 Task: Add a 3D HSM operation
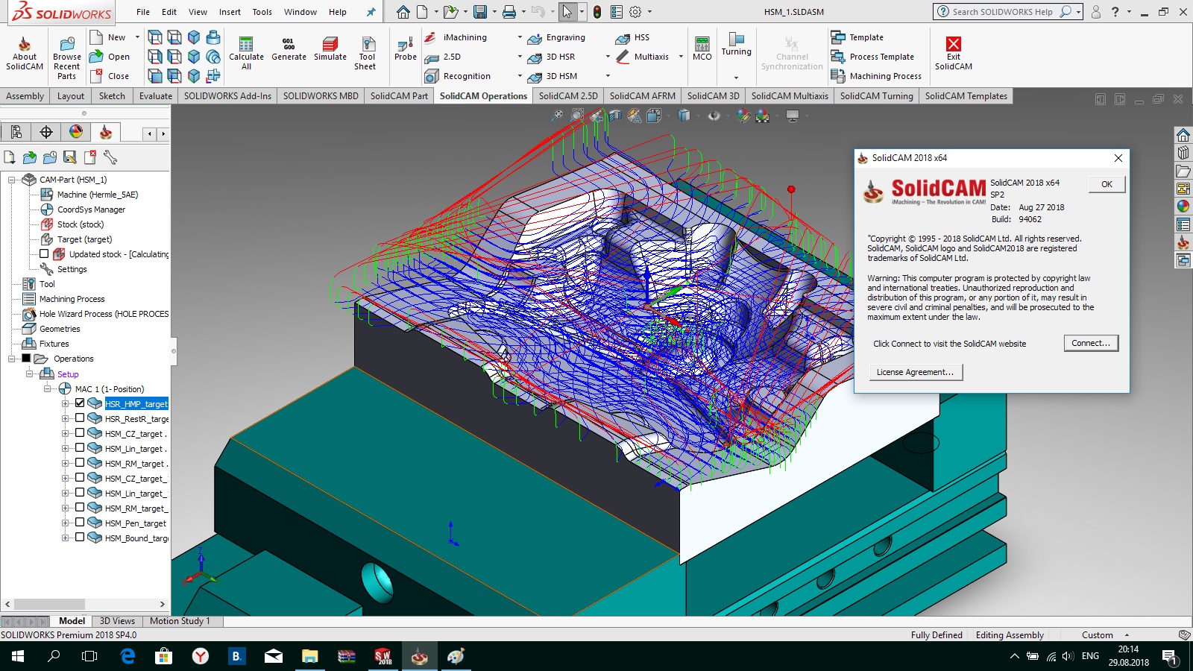(x=553, y=76)
